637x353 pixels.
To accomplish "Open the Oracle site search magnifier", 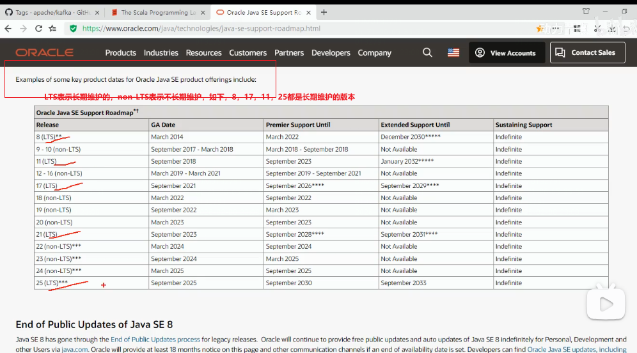I will point(427,52).
